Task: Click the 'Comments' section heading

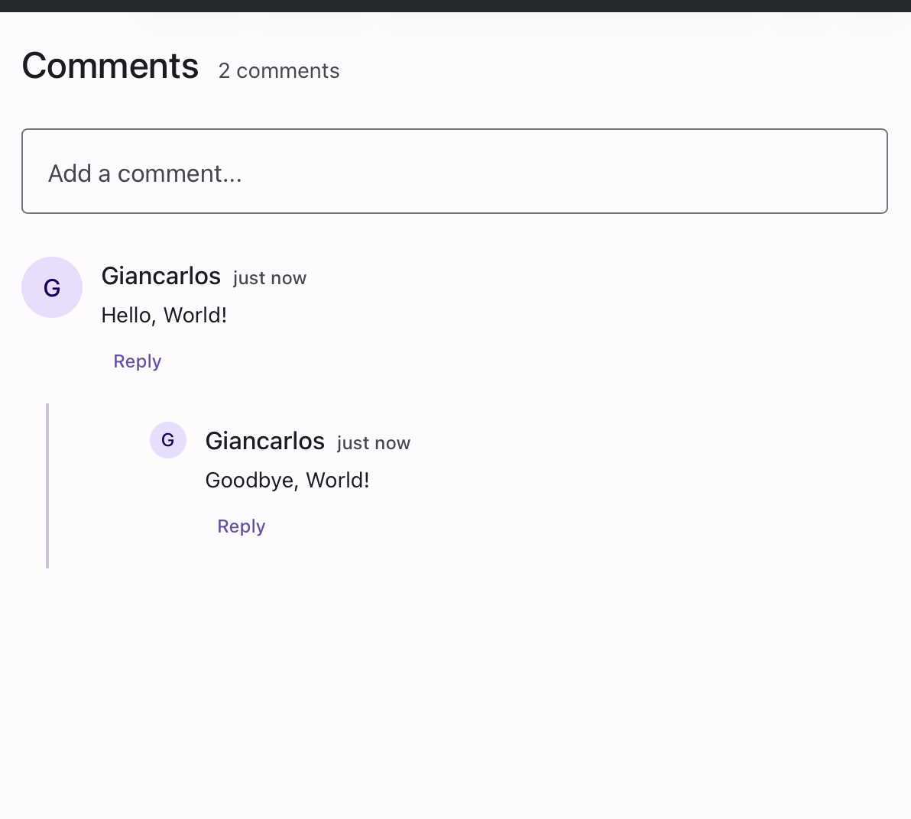Action: (111, 66)
